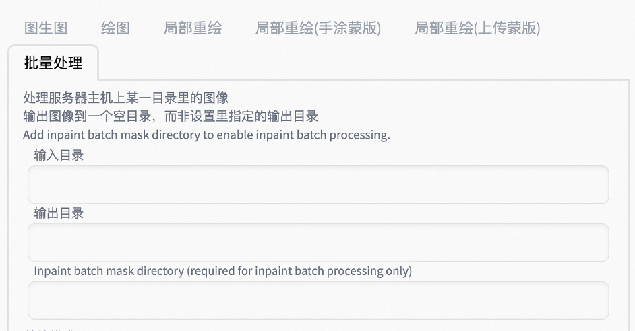Screen dimensions: 635x331
Task: Place cursor in the input directory box
Action: click(x=317, y=185)
